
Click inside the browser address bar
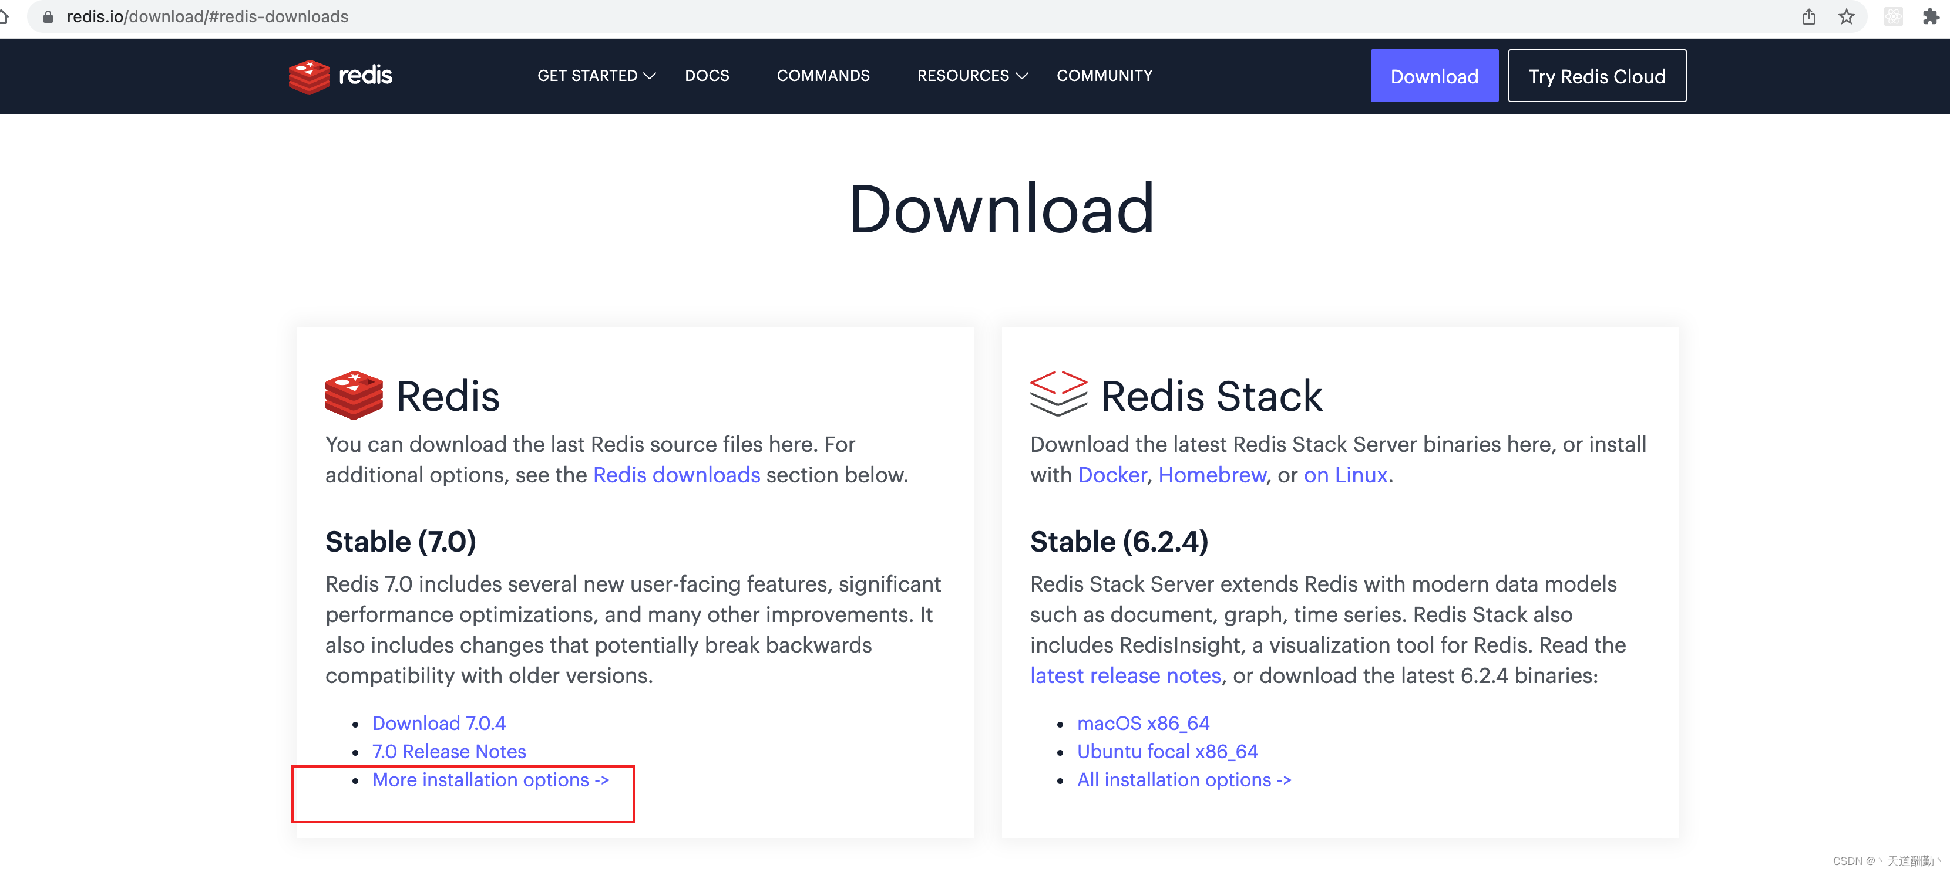[454, 16]
